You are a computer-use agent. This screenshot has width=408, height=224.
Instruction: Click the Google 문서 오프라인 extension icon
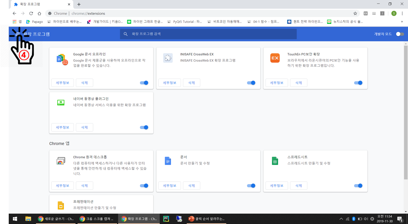pos(62,59)
